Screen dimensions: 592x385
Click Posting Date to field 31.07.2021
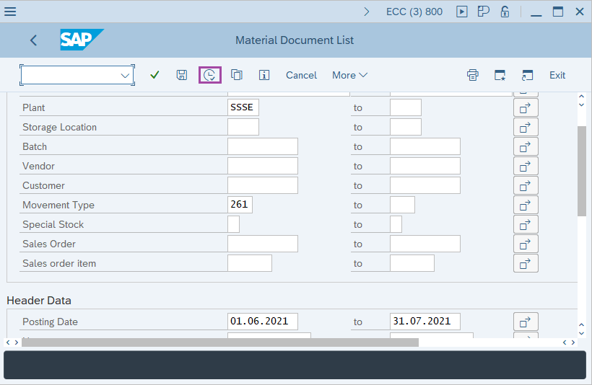[x=425, y=322]
